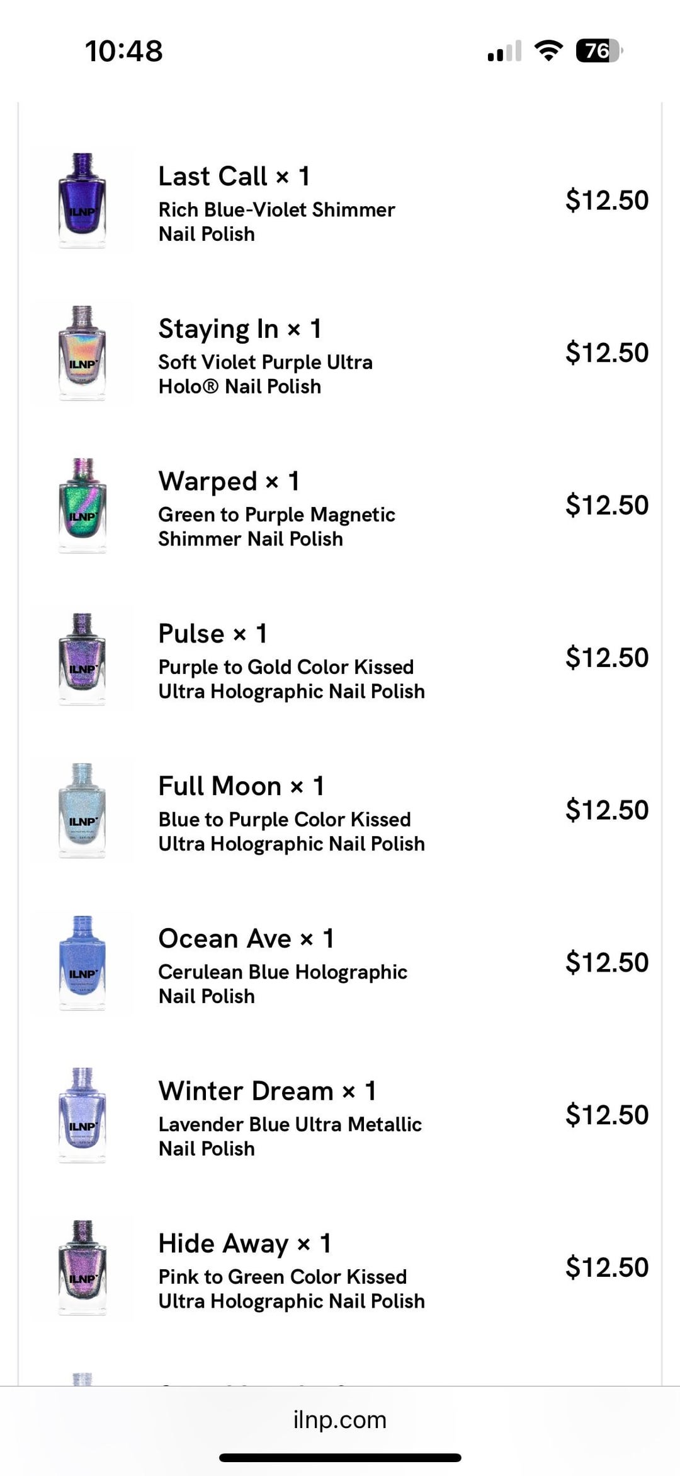Tap the ilnp.com address bar

[x=340, y=1419]
